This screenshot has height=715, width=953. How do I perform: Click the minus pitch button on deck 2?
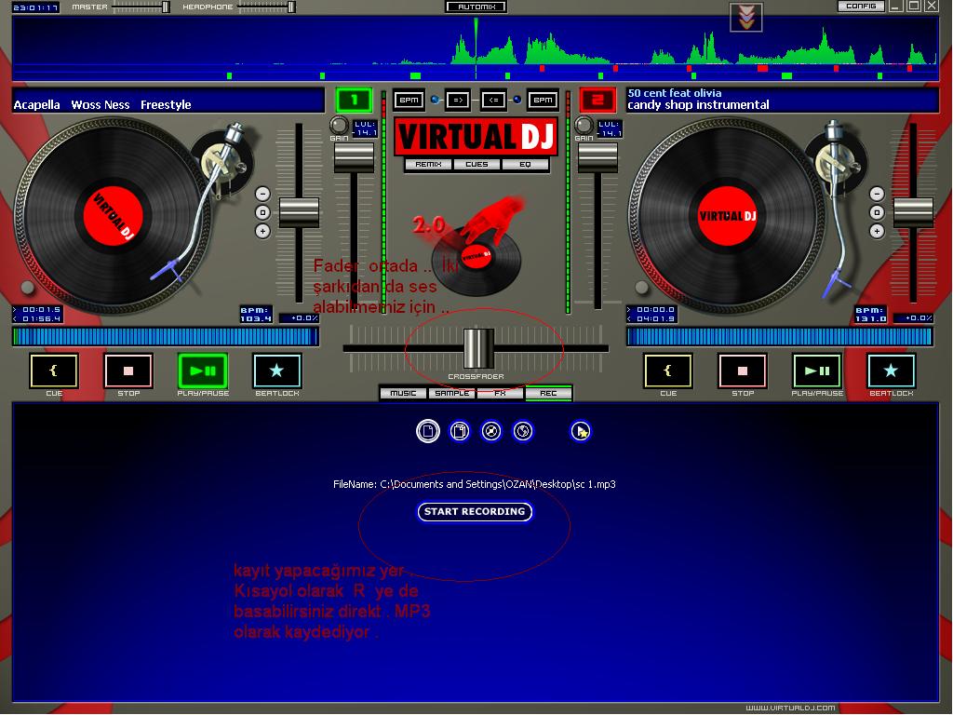click(x=877, y=194)
